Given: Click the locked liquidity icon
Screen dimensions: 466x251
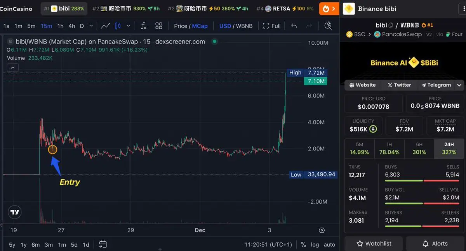Looking at the screenshot, I should pos(373,129).
